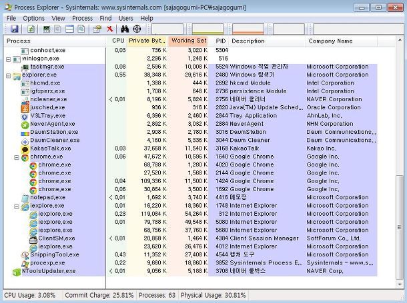Click the procexp.exe icon
The image size is (407, 303).
(25, 264)
